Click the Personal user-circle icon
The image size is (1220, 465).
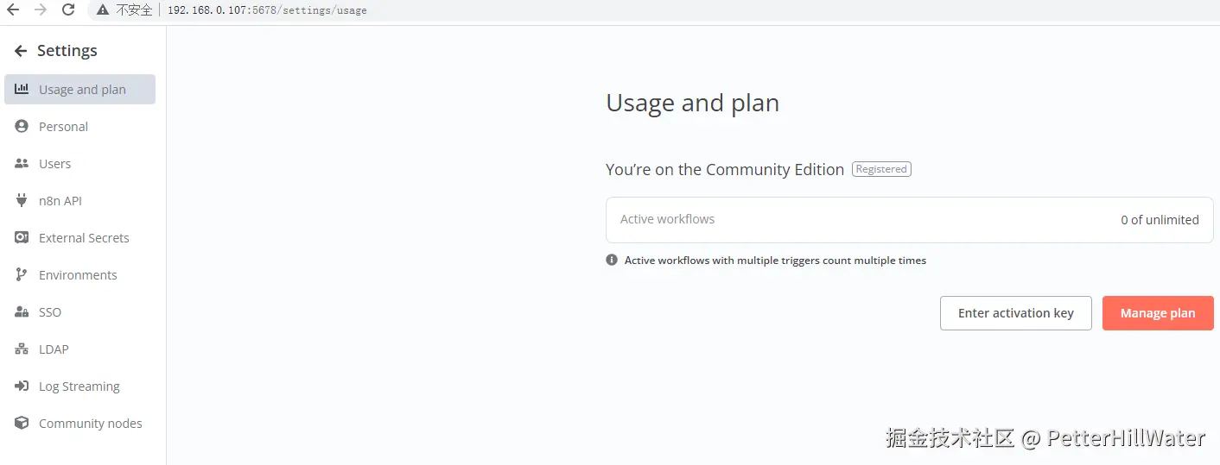(22, 126)
